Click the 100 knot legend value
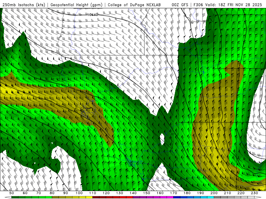This screenshot has width=266, height=199. coord(79,193)
